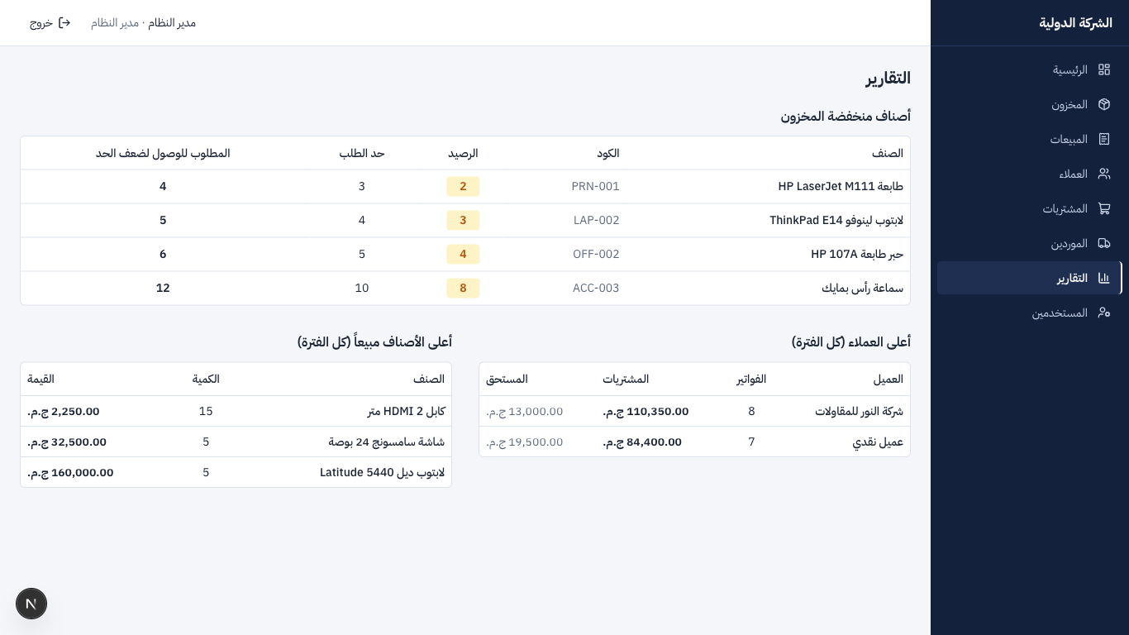Open المستخدمين users page
Viewport: 1129px width, 635px height.
(1030, 313)
